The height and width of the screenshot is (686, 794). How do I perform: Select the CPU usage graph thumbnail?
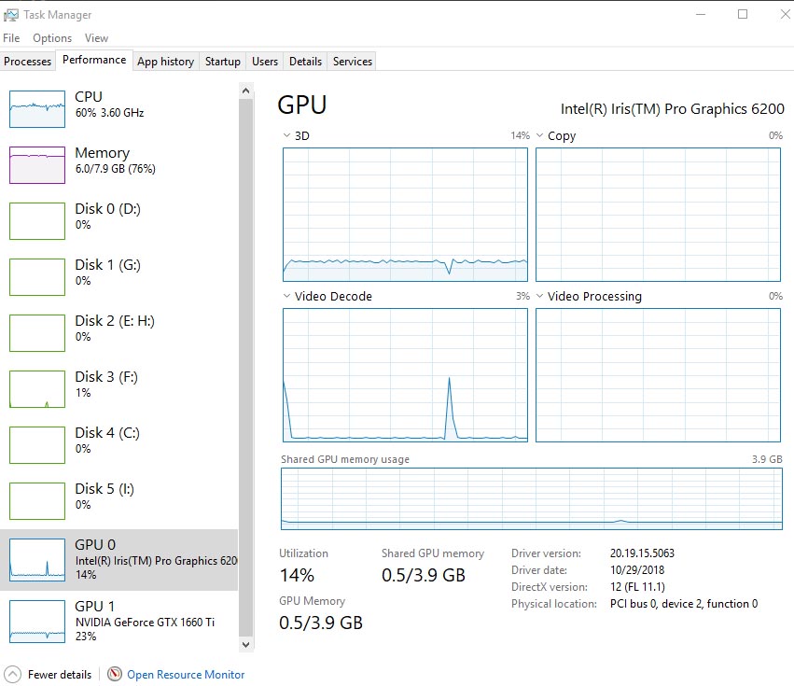37,109
